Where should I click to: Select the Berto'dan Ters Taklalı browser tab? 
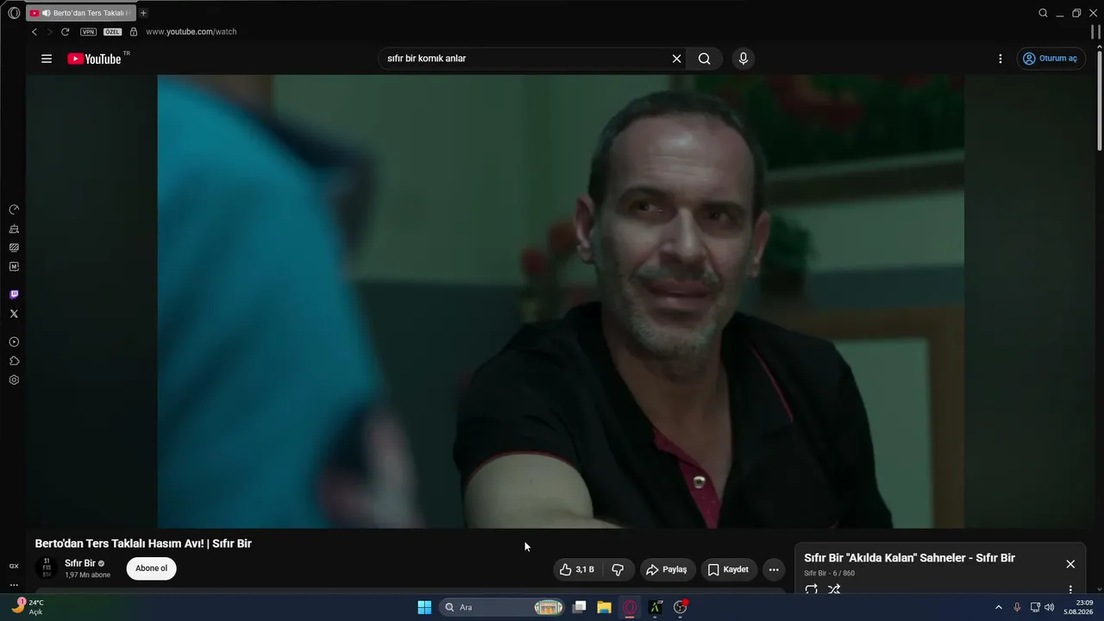coord(82,13)
